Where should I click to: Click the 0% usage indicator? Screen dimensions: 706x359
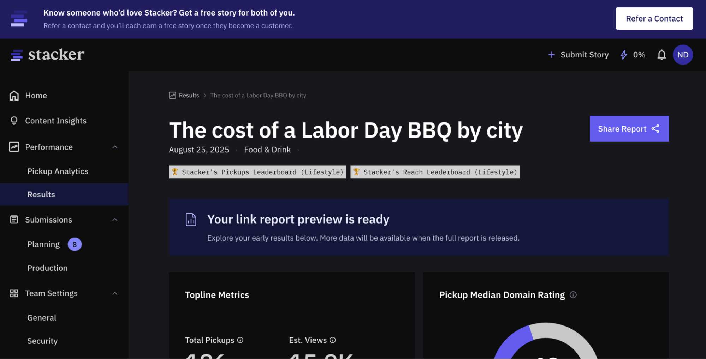point(639,55)
